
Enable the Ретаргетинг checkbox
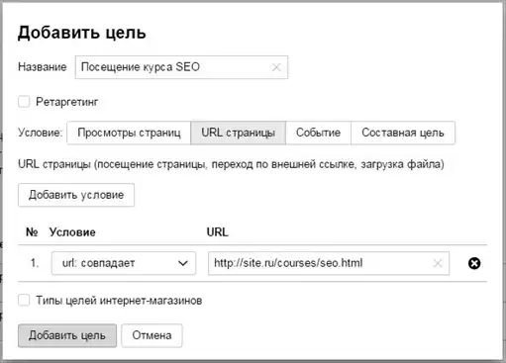coord(24,102)
